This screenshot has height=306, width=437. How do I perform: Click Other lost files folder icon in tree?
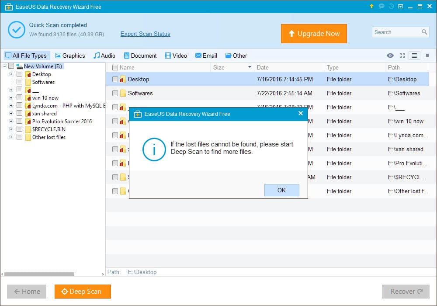pos(28,137)
